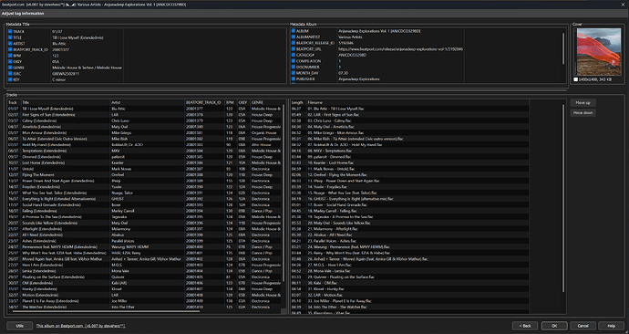Image resolution: width=629 pixels, height=334 pixels.
Task: Open the Utils button
Action: tap(20, 326)
